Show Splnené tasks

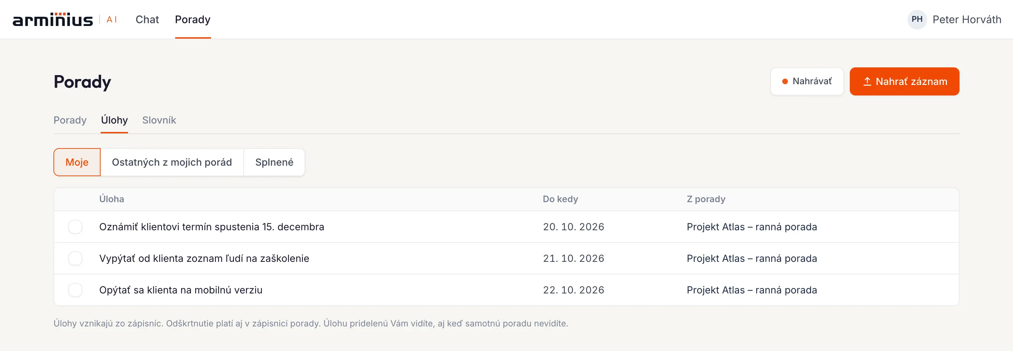point(274,162)
